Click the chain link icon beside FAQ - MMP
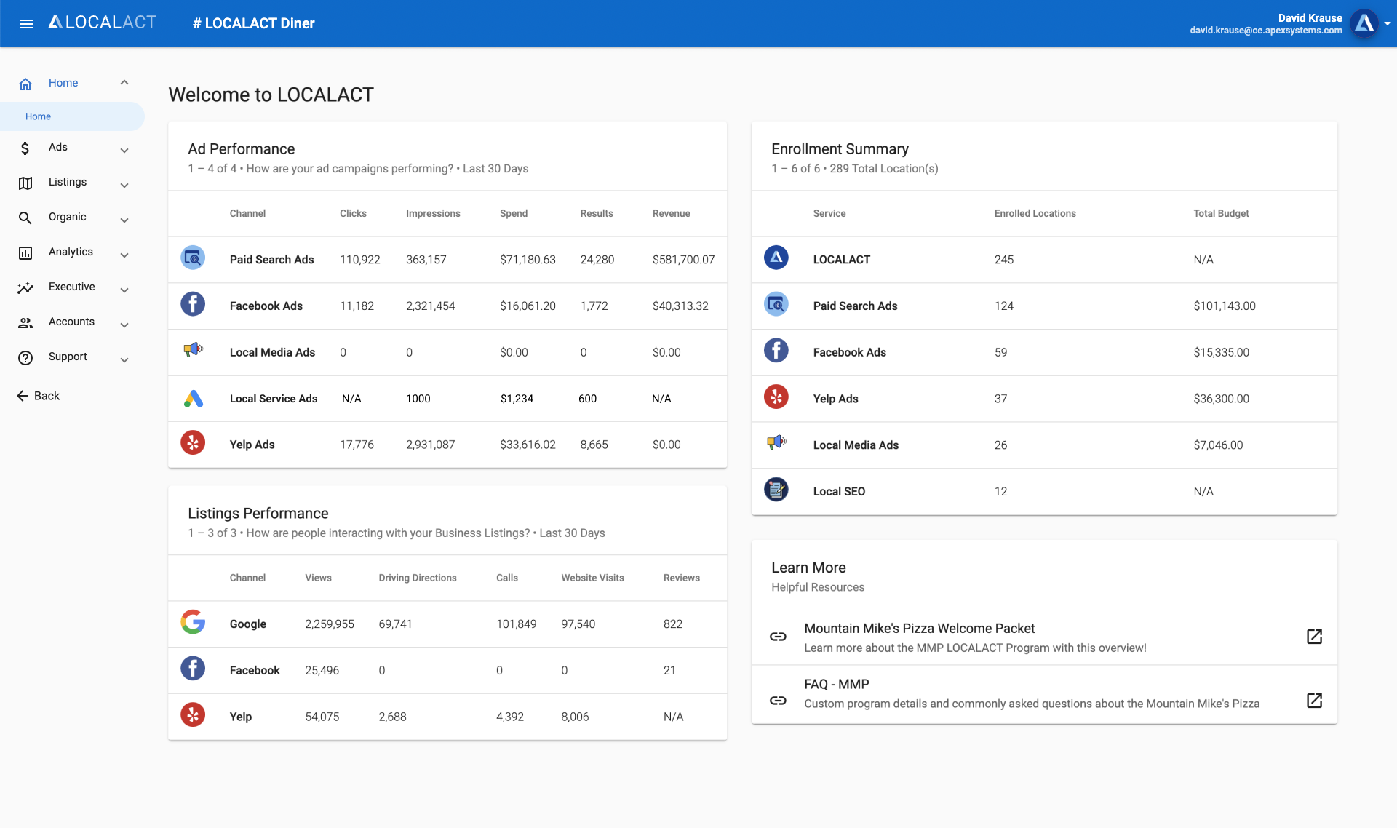Image resolution: width=1397 pixels, height=828 pixels. 778,701
